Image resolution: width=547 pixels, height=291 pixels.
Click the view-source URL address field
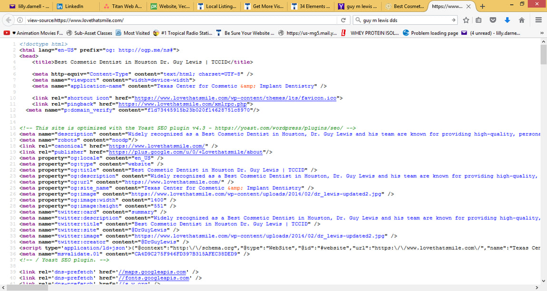click(181, 20)
